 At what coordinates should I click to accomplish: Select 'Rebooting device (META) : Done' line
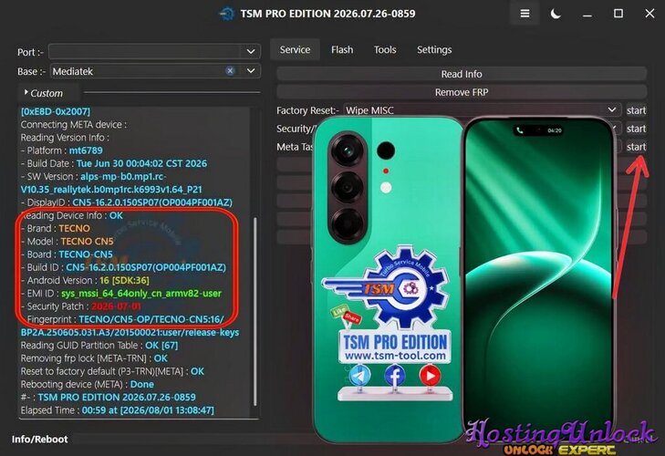pyautogui.click(x=88, y=384)
